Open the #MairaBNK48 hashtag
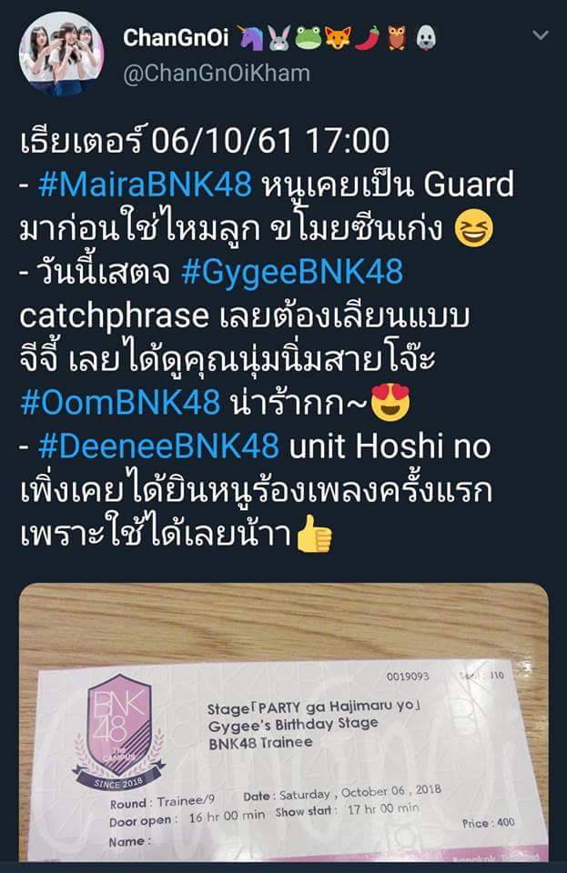 pyautogui.click(x=145, y=185)
